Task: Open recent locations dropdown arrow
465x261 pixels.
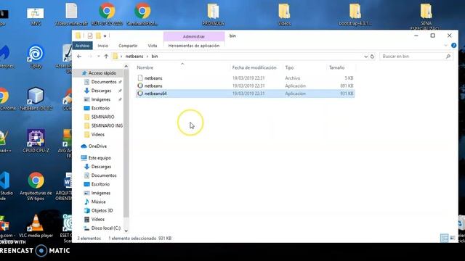Action: tap(99, 57)
